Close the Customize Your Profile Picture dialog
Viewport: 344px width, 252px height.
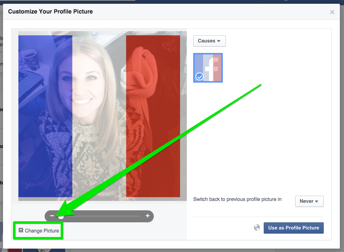tap(332, 12)
